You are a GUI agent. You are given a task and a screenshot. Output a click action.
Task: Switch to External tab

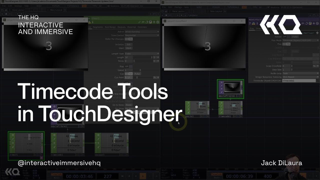[x=132, y=27]
